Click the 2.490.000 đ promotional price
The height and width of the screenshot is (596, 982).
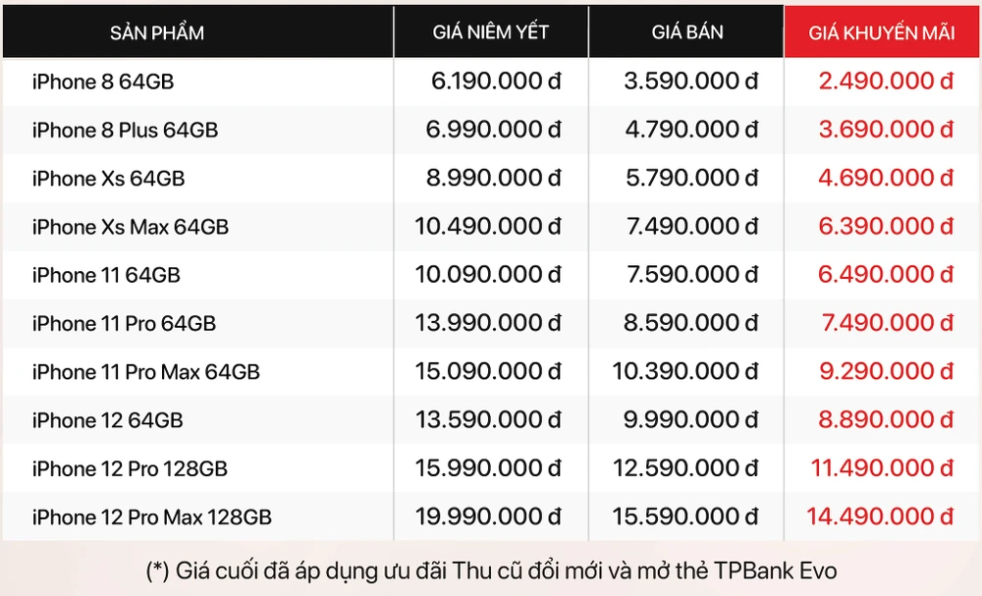(x=886, y=81)
